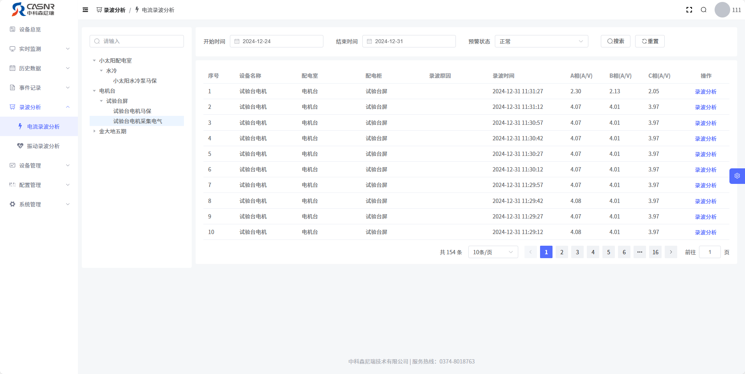The width and height of the screenshot is (745, 374).
Task: Enter fullscreen mode via top-right icon
Action: [689, 10]
